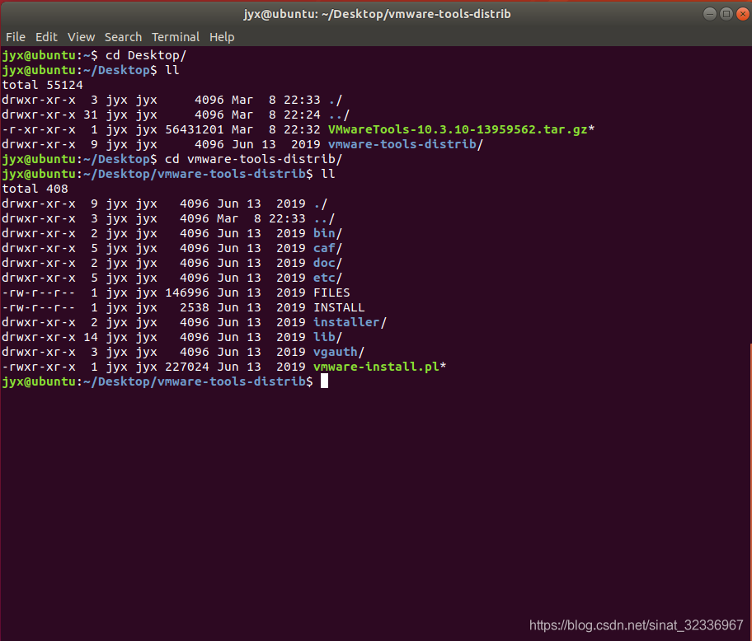The width and height of the screenshot is (752, 641).
Task: Click the 'bin/' directory name
Action: point(327,233)
